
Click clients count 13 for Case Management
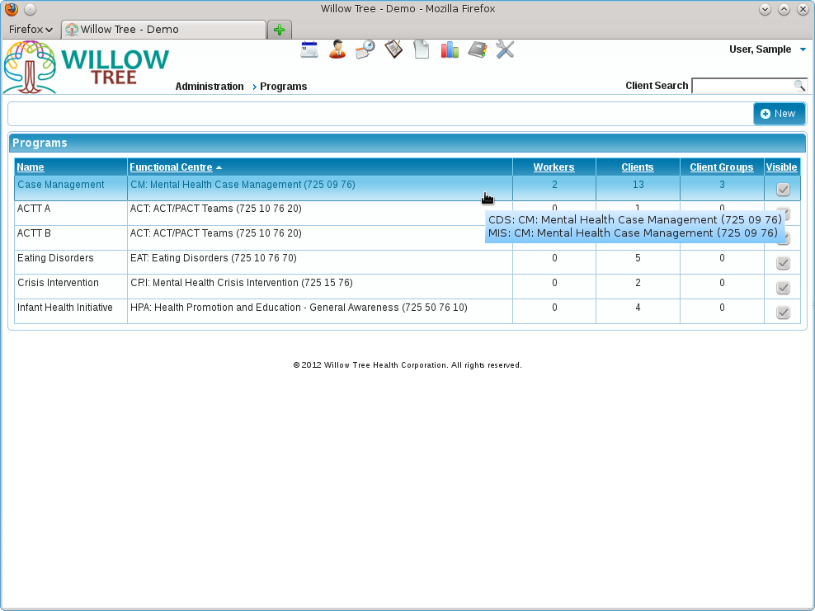point(638,185)
